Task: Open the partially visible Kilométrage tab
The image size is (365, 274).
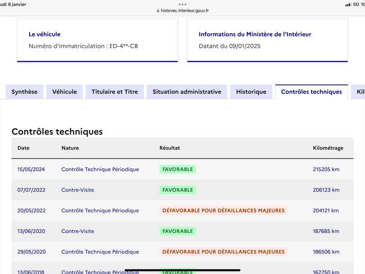Action: click(x=359, y=92)
